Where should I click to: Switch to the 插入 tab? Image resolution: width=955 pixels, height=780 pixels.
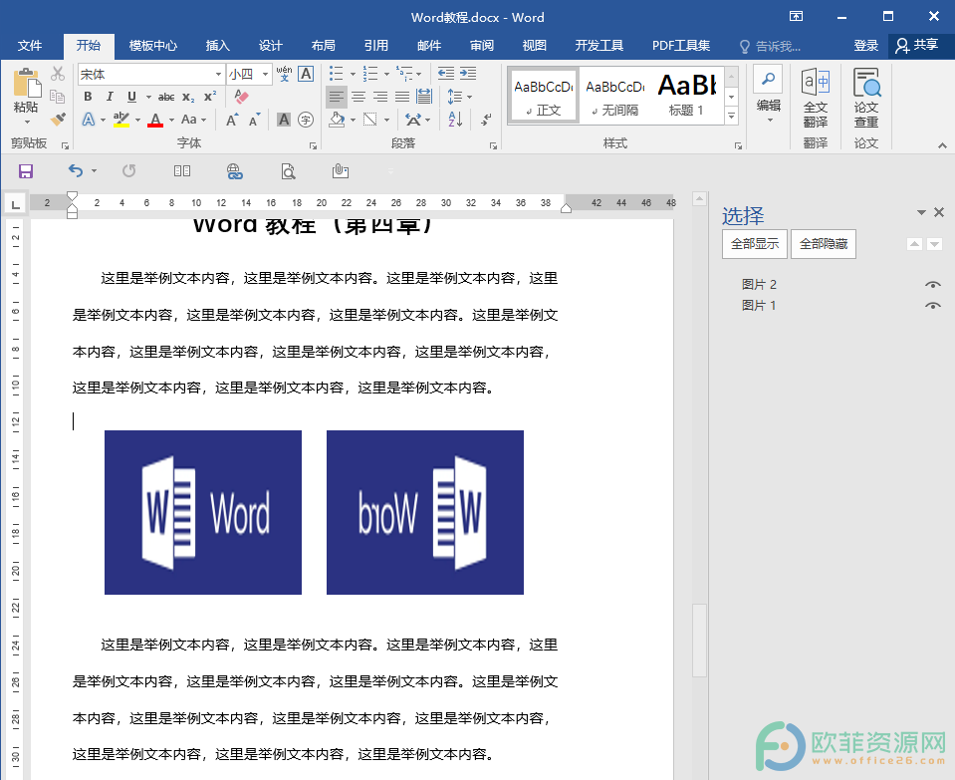point(217,46)
